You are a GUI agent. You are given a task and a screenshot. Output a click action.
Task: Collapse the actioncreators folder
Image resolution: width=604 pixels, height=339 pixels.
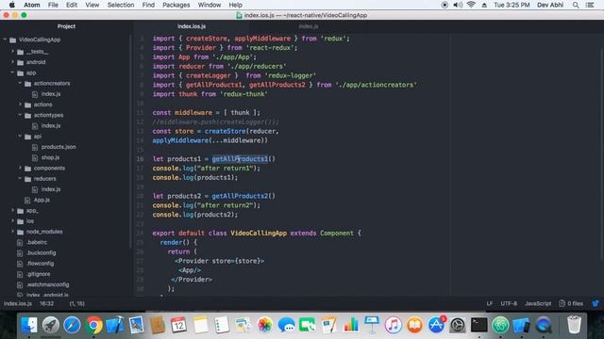[20, 84]
